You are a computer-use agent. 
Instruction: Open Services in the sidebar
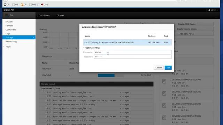[9, 26]
